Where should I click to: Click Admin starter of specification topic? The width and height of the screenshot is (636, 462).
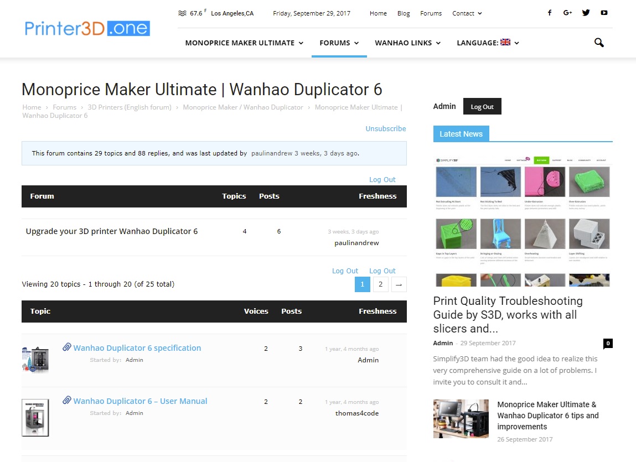tap(135, 360)
